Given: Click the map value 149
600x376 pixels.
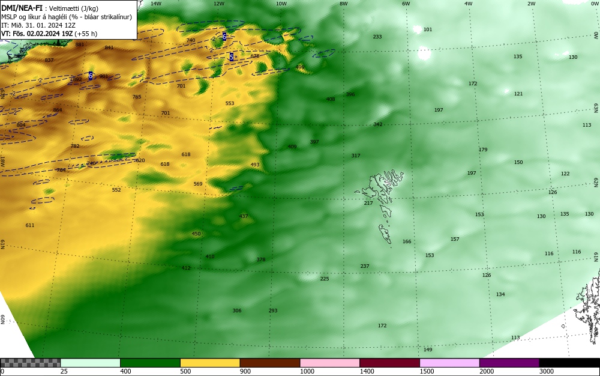Looking at the screenshot, I should (428, 350).
